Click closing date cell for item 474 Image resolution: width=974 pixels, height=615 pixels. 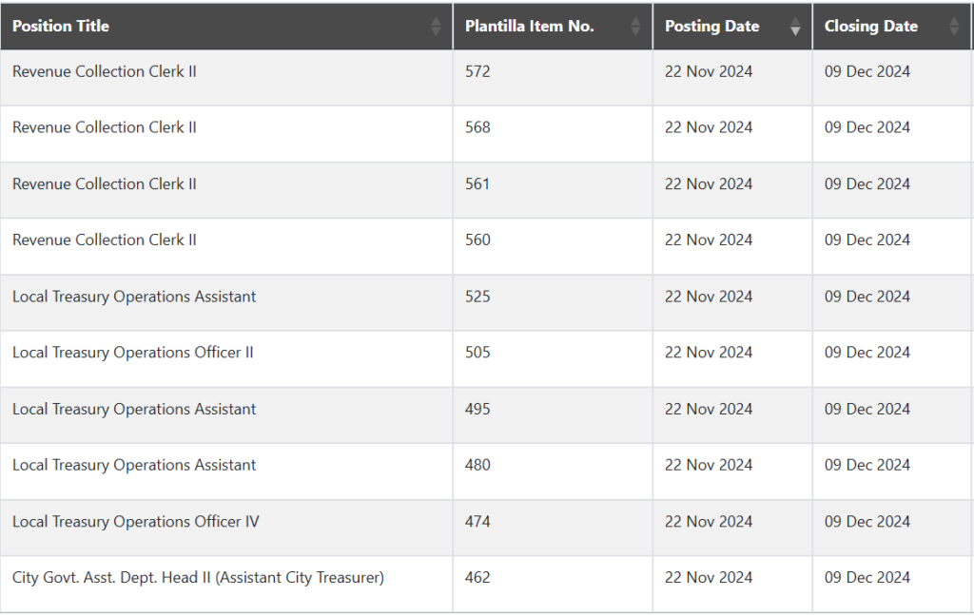coord(867,522)
